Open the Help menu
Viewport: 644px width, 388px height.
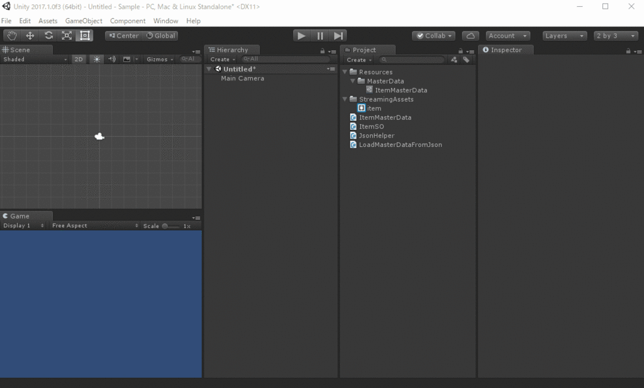[194, 21]
